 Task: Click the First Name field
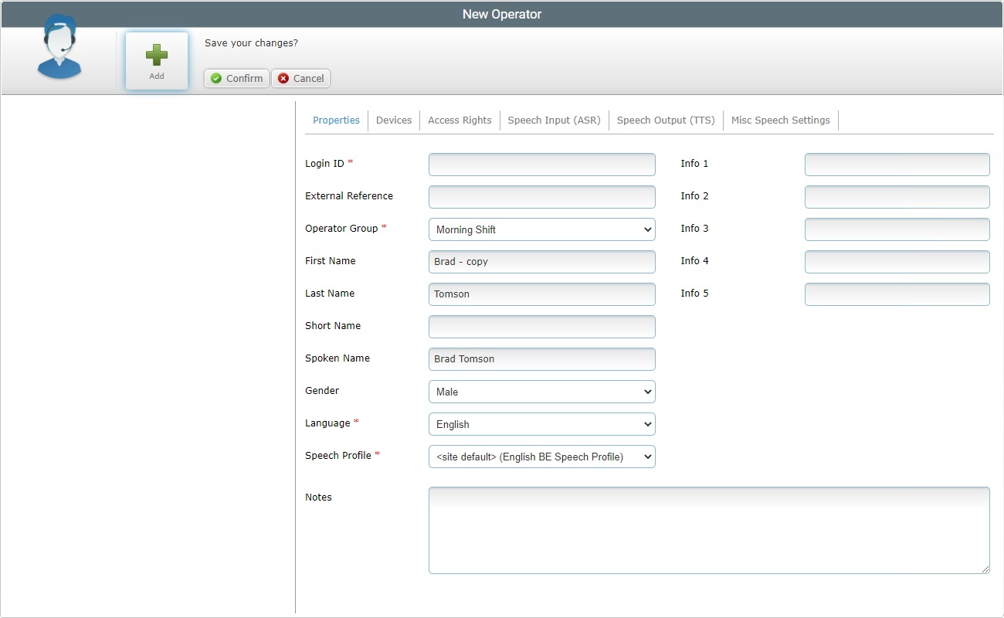(x=541, y=262)
